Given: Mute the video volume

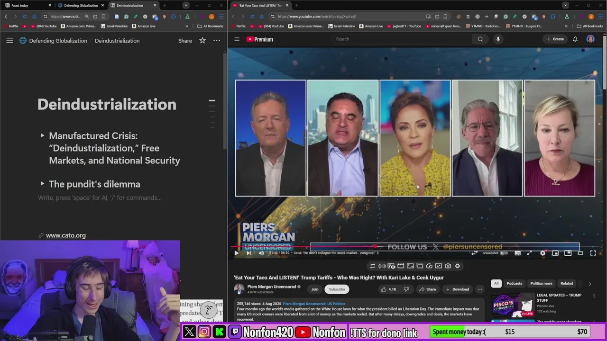Looking at the screenshot, I should 261,253.
